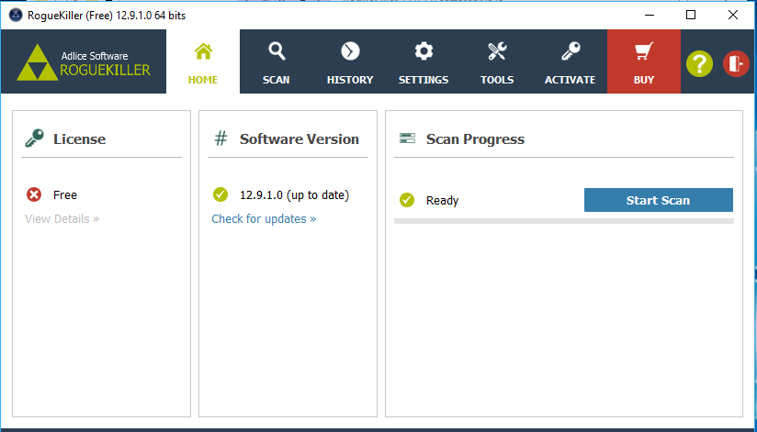This screenshot has width=757, height=432.
Task: Click the green check beside Ready
Action: point(407,200)
